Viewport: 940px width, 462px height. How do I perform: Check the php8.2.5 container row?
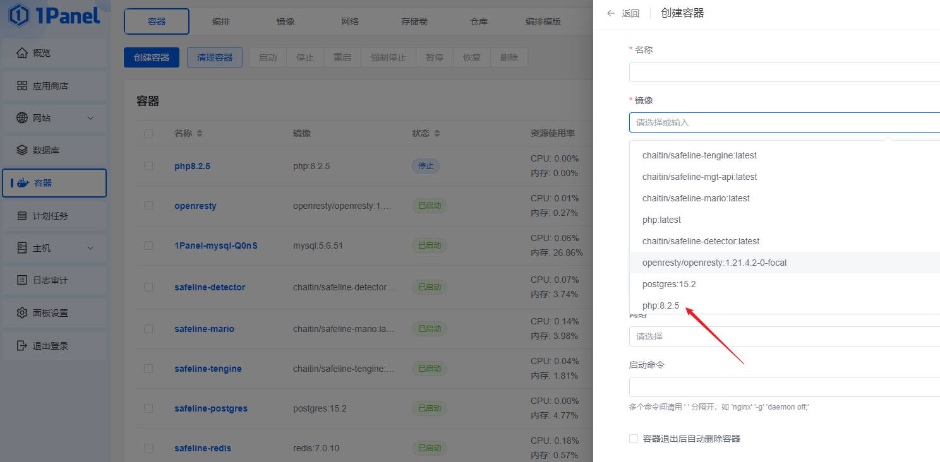tap(148, 166)
